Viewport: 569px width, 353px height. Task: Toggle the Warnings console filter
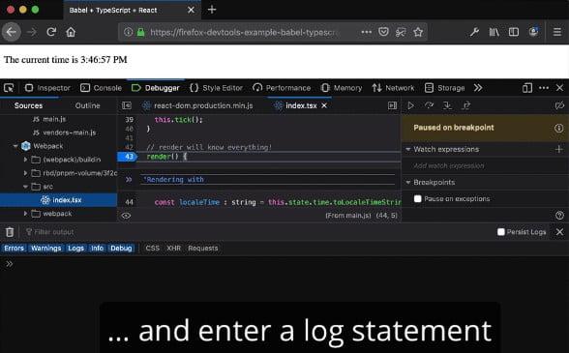pyautogui.click(x=45, y=249)
